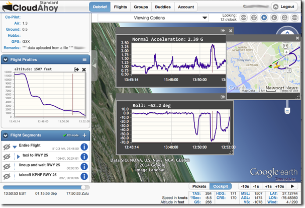
Task: Switch to the Flights tab
Action: (x=121, y=7)
